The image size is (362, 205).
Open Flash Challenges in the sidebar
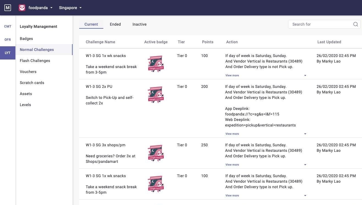(35, 61)
